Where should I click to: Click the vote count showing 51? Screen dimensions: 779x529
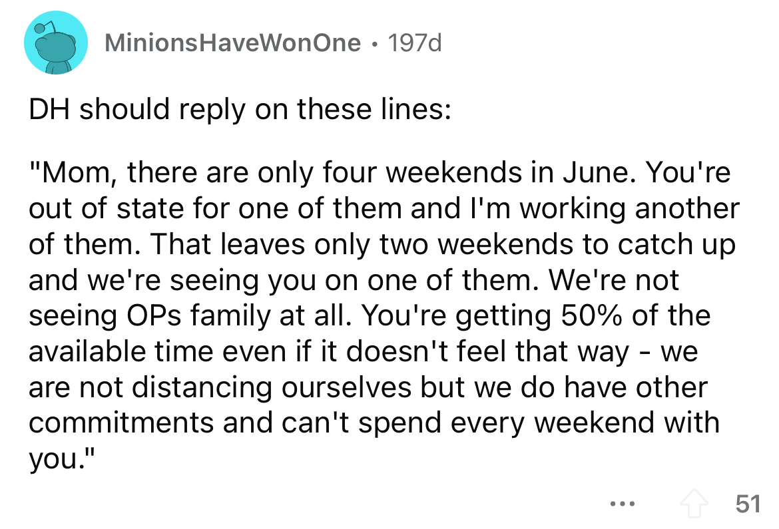coord(748,504)
